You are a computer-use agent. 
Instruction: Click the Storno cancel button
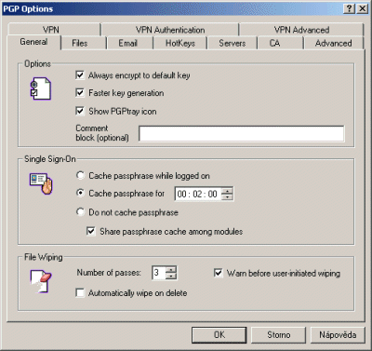278,335
